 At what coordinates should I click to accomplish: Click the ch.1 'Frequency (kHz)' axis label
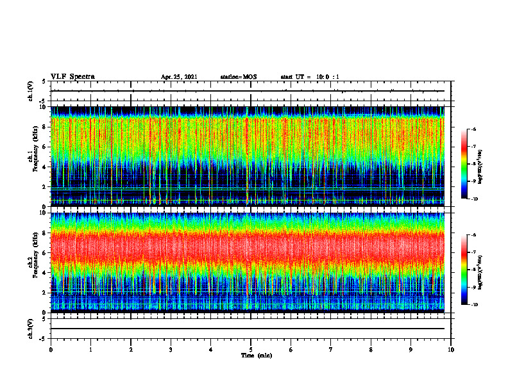point(35,149)
